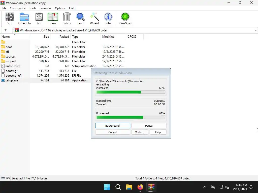Go up one folder level arrow
The width and height of the screenshot is (258, 193).
click(x=6, y=30)
